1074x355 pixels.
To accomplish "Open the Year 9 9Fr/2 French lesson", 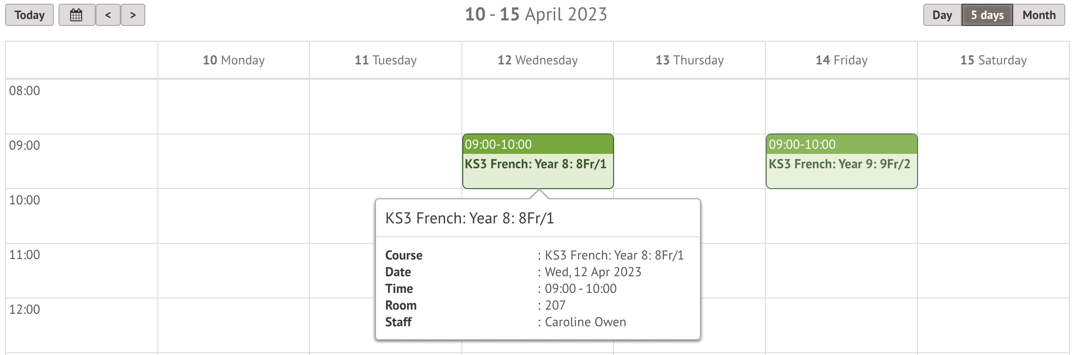I will coord(841,164).
